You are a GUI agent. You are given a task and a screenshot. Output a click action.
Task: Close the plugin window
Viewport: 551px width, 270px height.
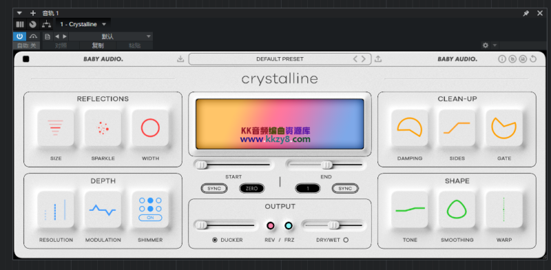540,13
